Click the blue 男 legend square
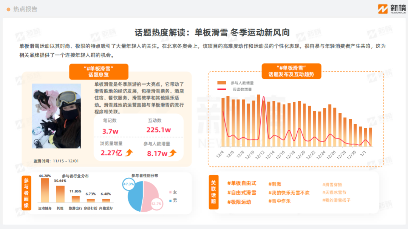This screenshot has width=408, height=229. [170, 200]
